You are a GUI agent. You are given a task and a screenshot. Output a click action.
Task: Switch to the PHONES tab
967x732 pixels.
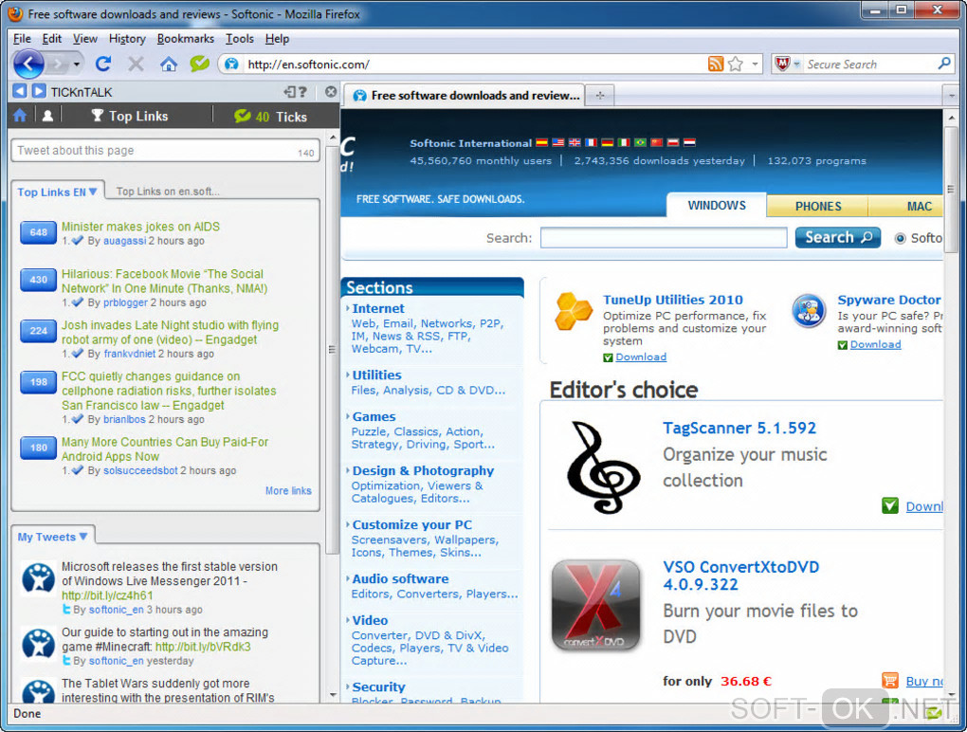[x=818, y=206]
